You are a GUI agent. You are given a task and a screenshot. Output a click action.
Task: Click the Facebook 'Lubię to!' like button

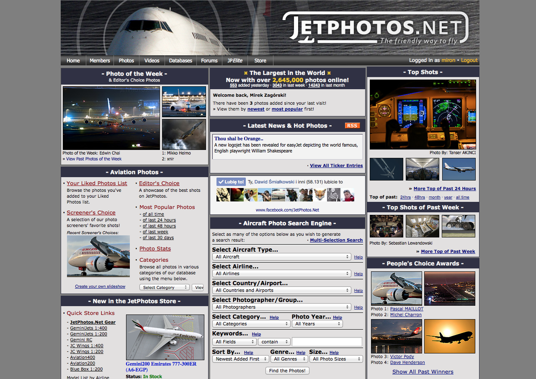coord(231,182)
